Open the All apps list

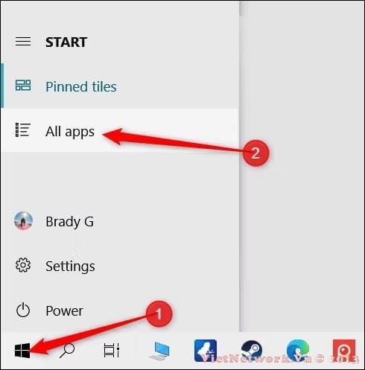pyautogui.click(x=119, y=131)
